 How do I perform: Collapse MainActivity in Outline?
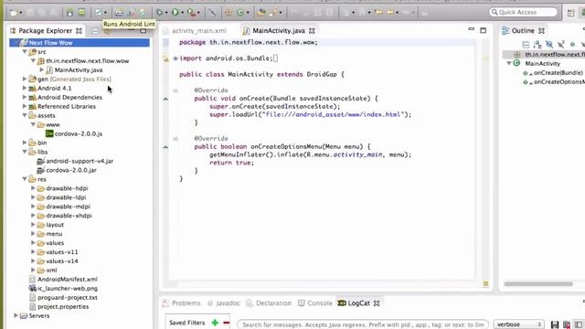coord(508,63)
